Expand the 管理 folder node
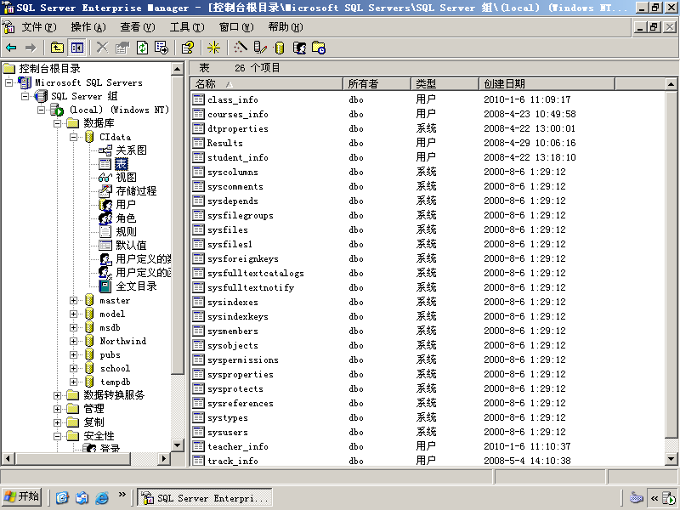 click(57, 409)
